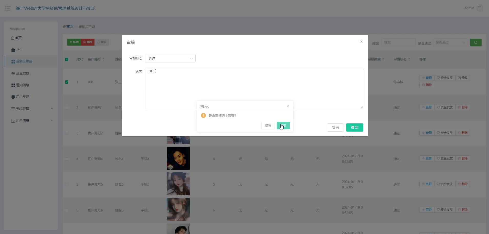Screen dimensions: 489x234
Task: Click 资金发放 for 用户账号2 row
Action: pos(445,133)
